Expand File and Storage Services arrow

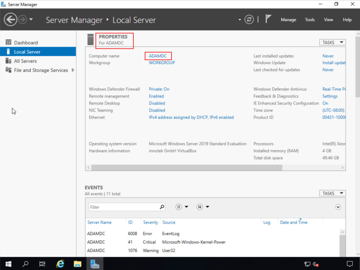coord(73,70)
